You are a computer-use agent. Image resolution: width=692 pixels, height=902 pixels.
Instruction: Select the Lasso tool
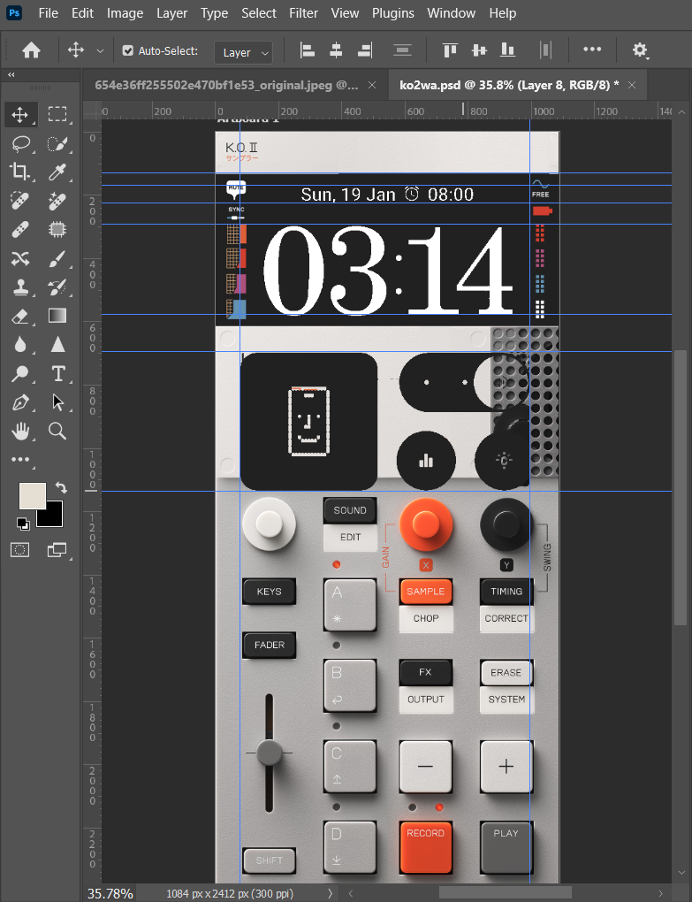pyautogui.click(x=20, y=143)
